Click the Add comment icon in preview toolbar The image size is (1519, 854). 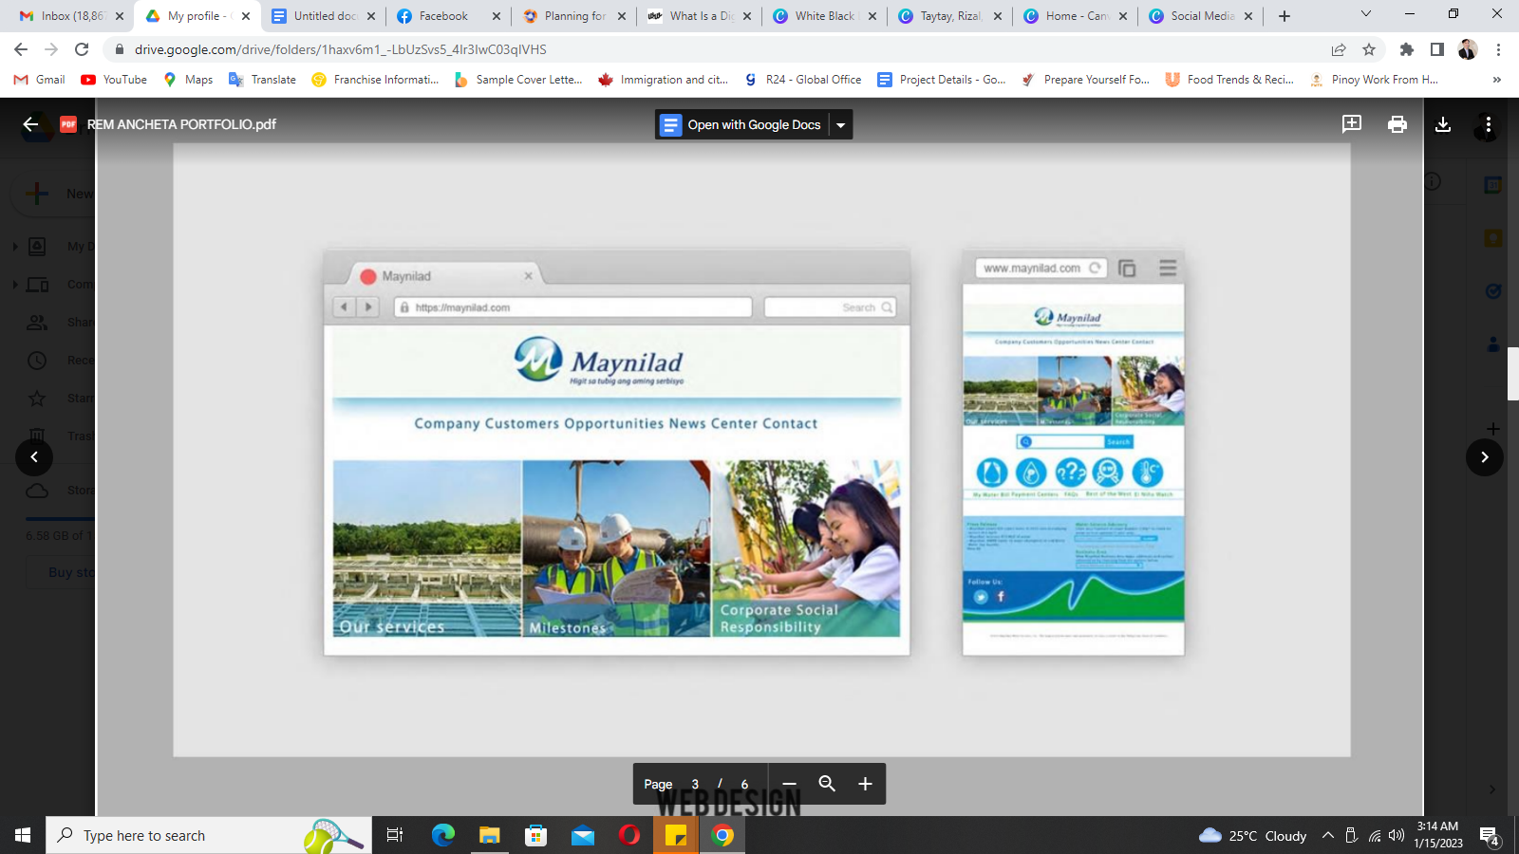click(x=1352, y=124)
